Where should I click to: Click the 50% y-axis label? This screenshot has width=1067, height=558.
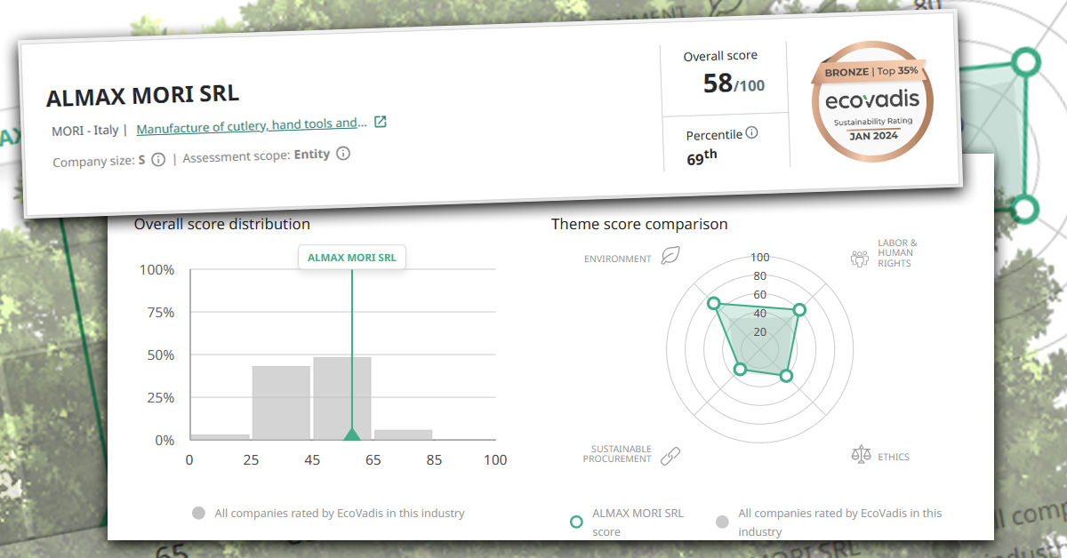click(x=159, y=355)
